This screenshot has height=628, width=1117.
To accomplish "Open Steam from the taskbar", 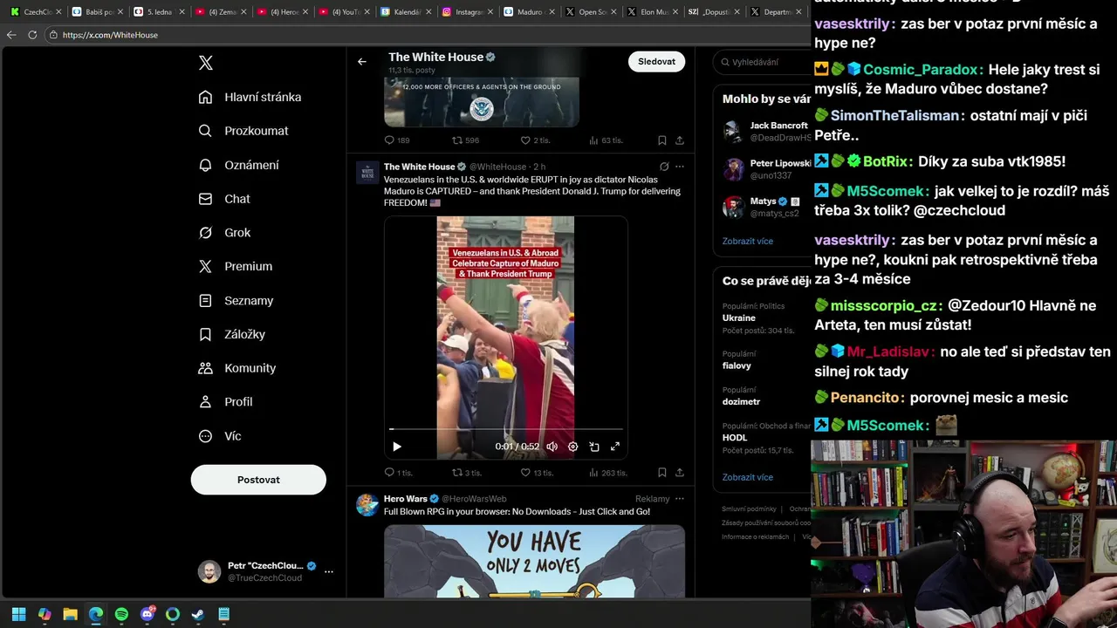I will click(x=198, y=614).
